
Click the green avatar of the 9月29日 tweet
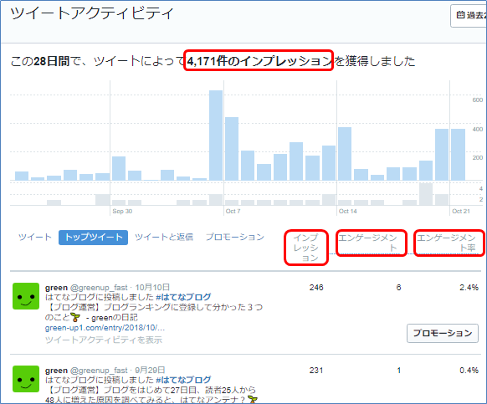pyautogui.click(x=26, y=379)
